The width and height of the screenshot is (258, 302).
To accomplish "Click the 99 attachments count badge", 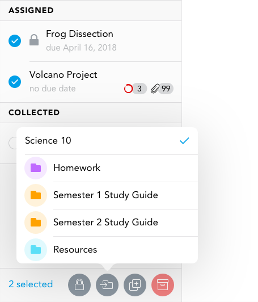I will (166, 89).
